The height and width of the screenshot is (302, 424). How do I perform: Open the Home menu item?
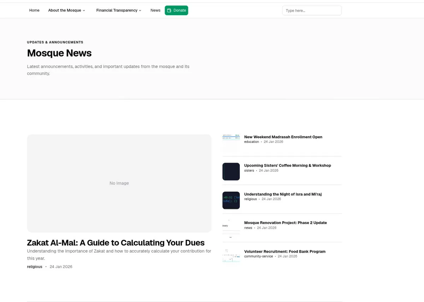[34, 10]
